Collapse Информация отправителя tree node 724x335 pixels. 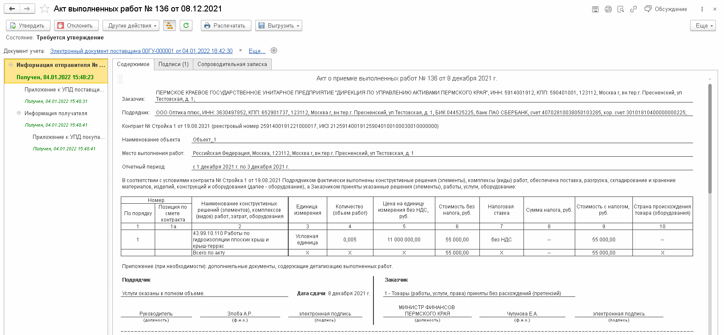(x=11, y=65)
